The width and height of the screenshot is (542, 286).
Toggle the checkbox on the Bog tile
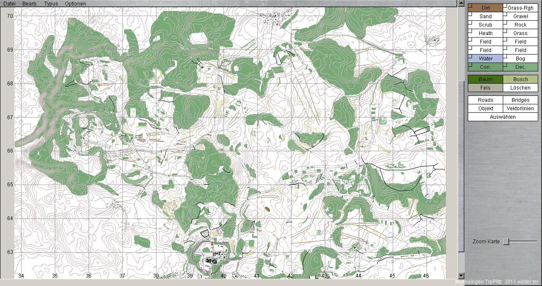(505, 56)
